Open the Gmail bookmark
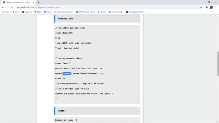This screenshot has height=123, width=219. point(15,12)
